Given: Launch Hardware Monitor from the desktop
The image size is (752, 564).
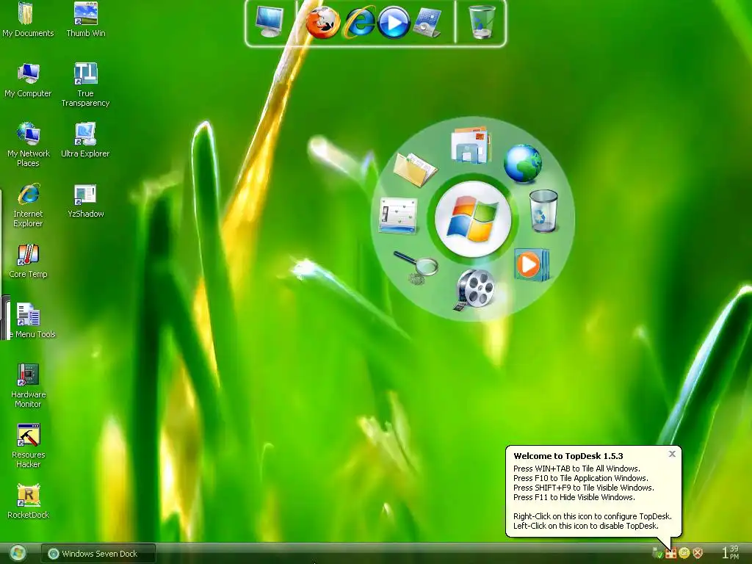Looking at the screenshot, I should (x=28, y=385).
